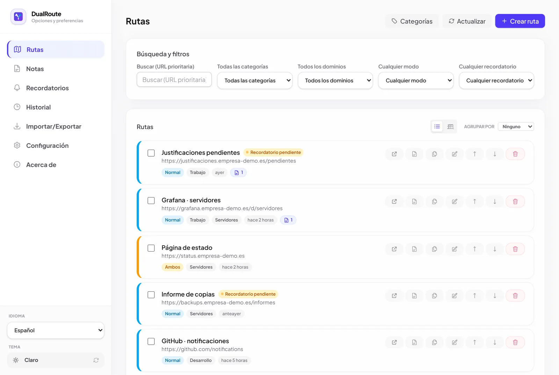This screenshot has width=559, height=375.
Task: Check the Grafana servidores route
Action: [151, 201]
